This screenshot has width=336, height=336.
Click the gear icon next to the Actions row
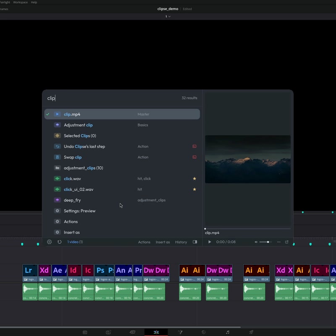click(x=57, y=221)
